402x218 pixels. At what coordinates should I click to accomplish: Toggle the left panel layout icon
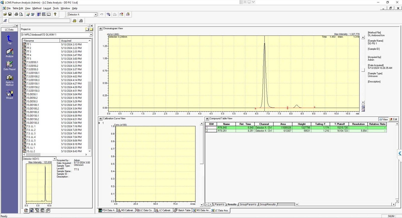pyautogui.click(x=39, y=14)
